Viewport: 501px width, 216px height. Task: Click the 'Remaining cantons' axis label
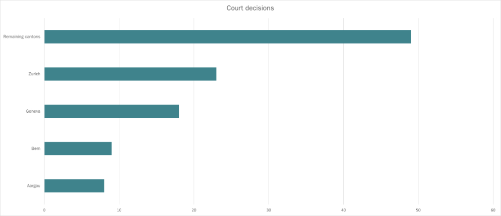[x=22, y=37]
